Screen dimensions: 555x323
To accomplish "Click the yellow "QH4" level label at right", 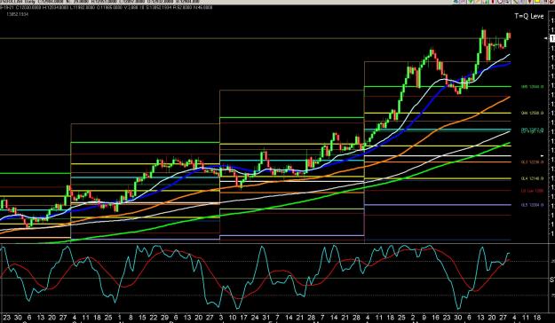I will 532,114.
